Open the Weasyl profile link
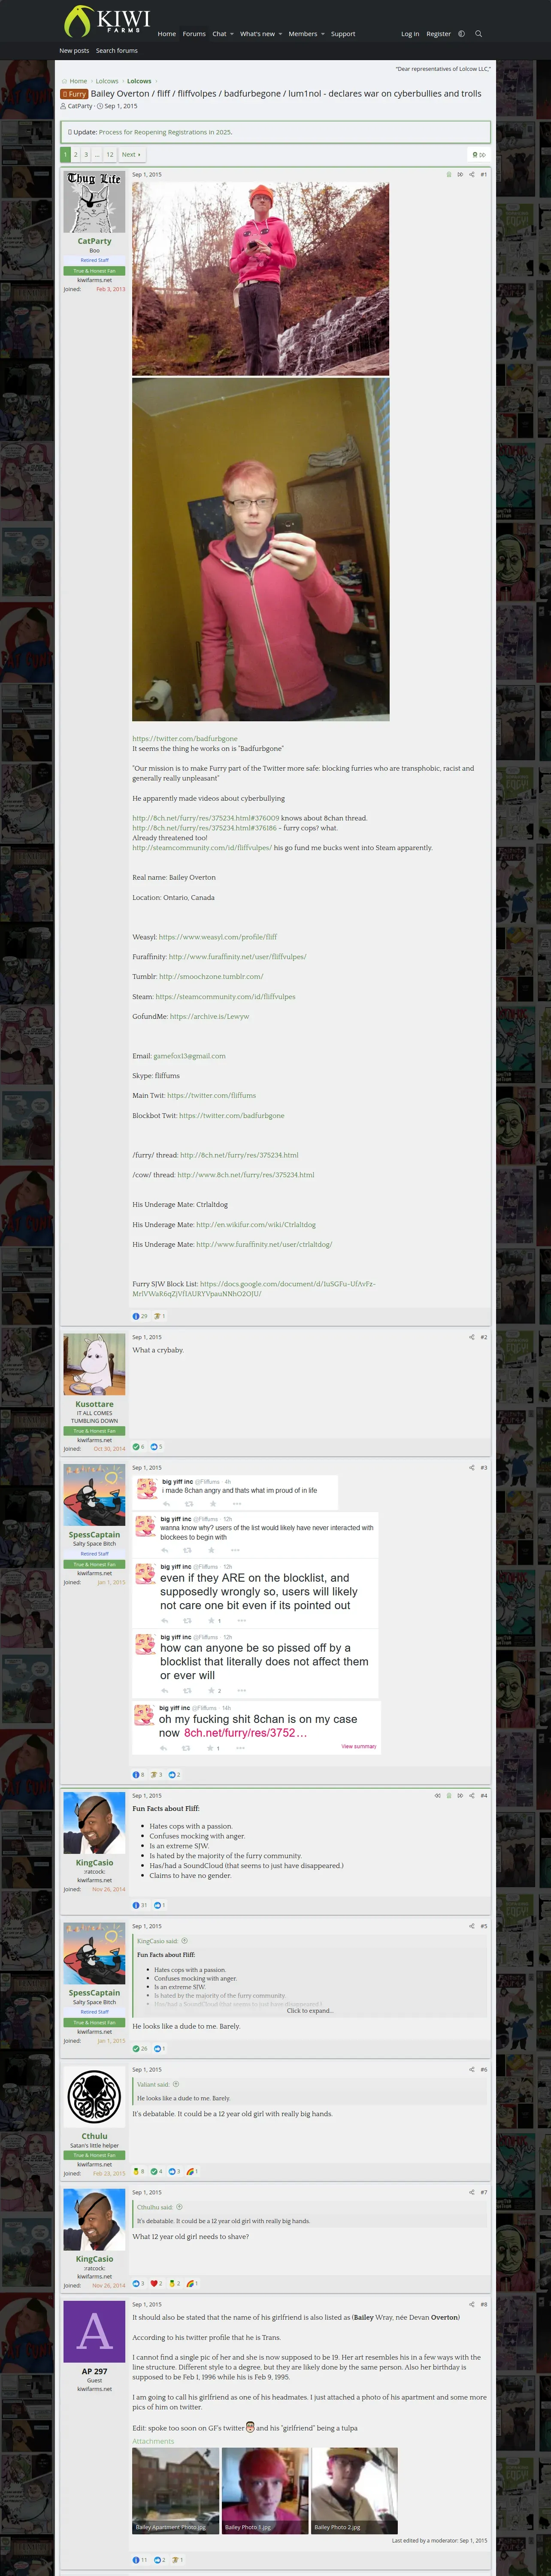Screen dimensions: 551x2576 (218, 937)
